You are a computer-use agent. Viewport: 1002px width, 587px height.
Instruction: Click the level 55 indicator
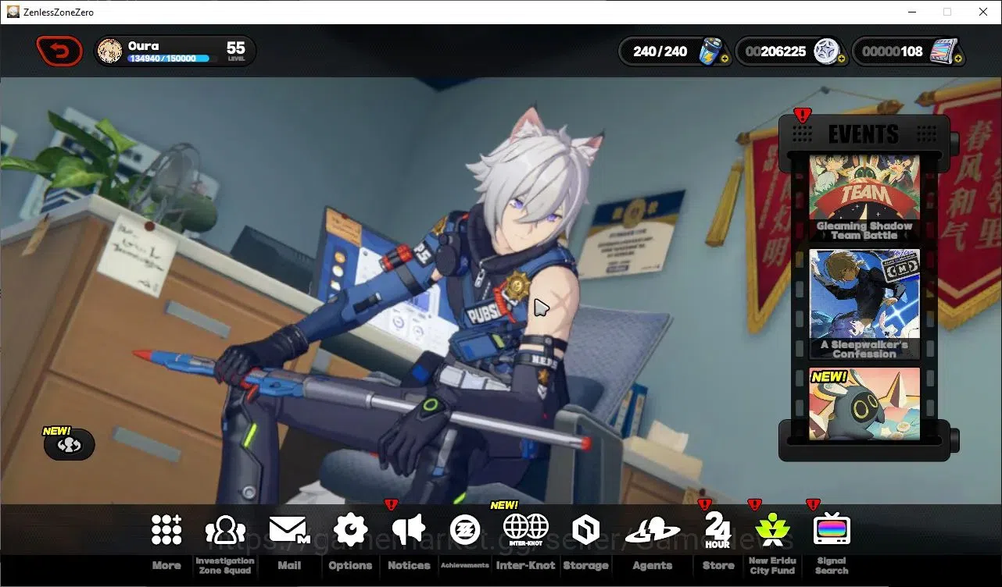[236, 52]
